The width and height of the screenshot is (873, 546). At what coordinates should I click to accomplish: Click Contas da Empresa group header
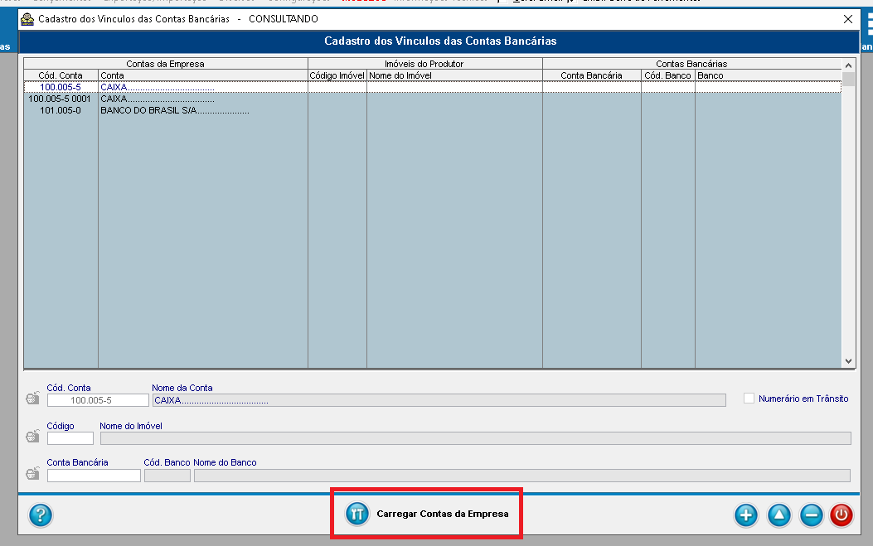tap(165, 64)
